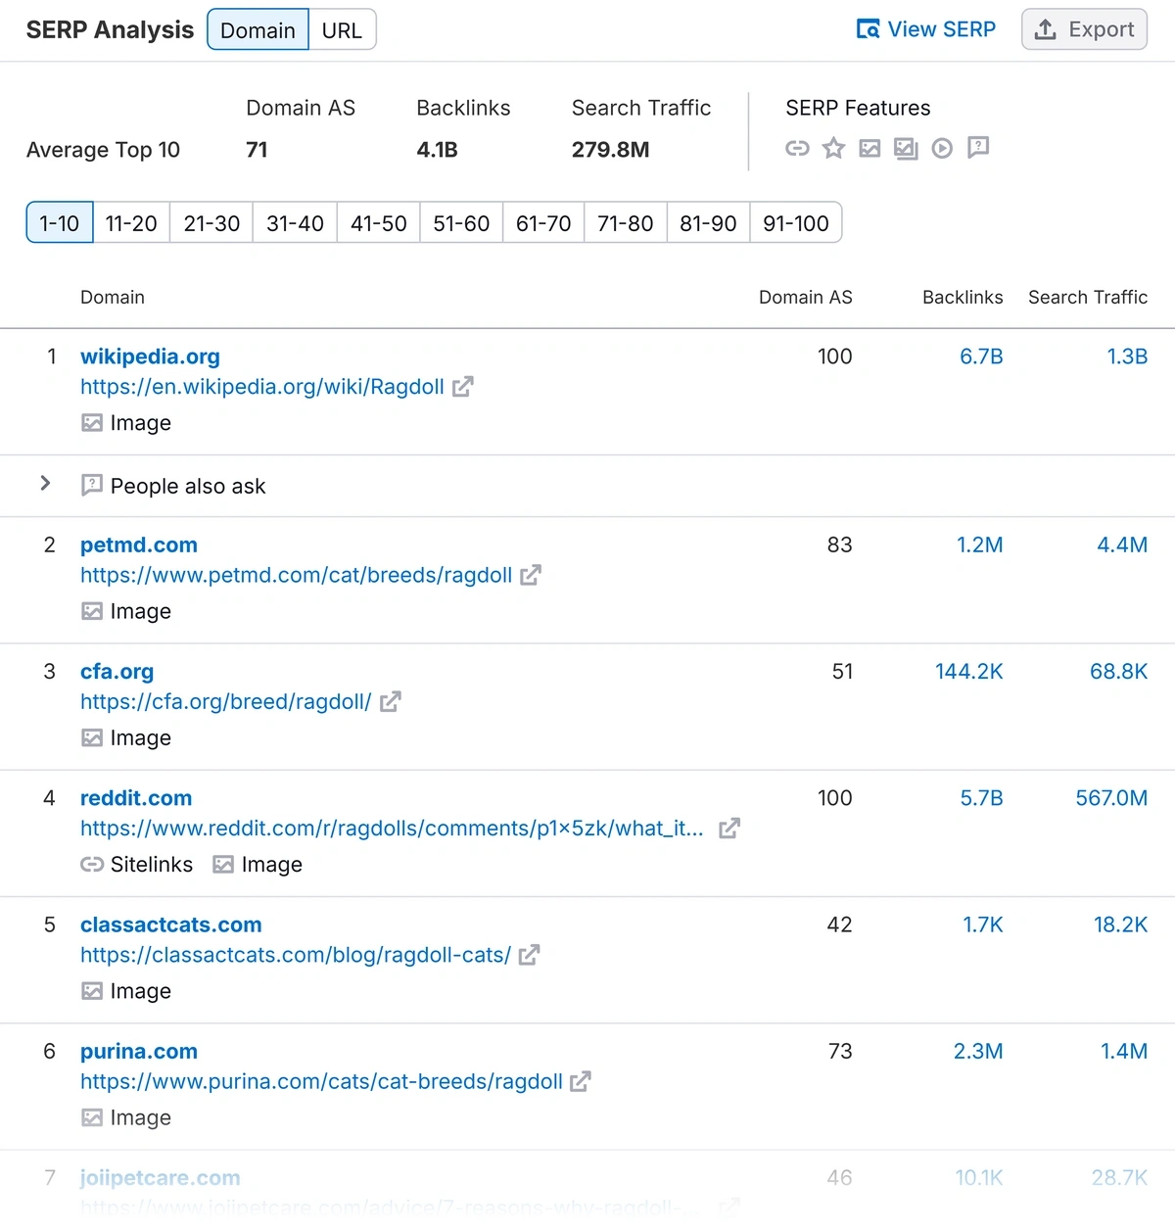Select the 91-100 results range tab

click(796, 223)
